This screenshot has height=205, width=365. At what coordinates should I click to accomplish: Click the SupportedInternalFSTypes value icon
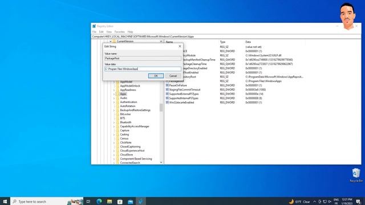167,98
